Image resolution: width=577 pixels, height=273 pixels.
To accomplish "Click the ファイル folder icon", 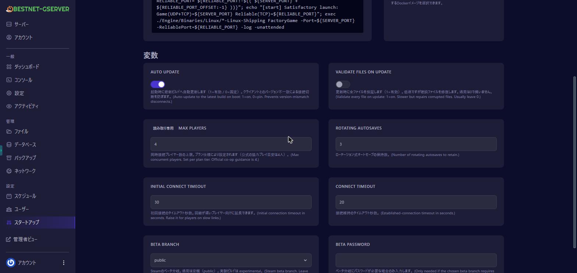I will click(9, 131).
